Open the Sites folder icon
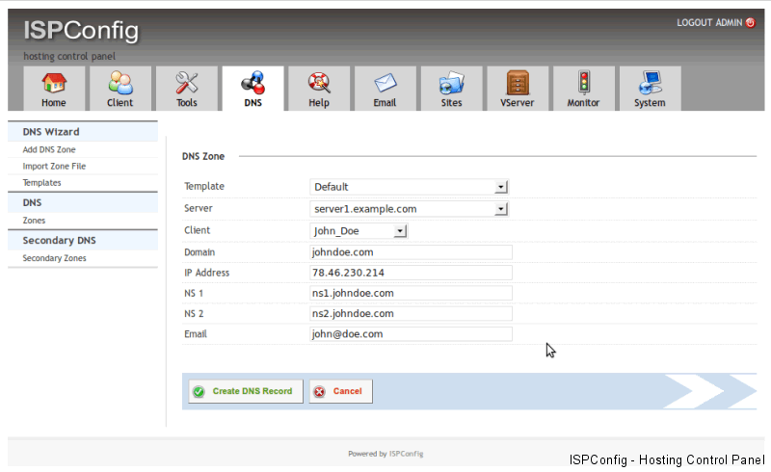771x472 pixels. 451,84
